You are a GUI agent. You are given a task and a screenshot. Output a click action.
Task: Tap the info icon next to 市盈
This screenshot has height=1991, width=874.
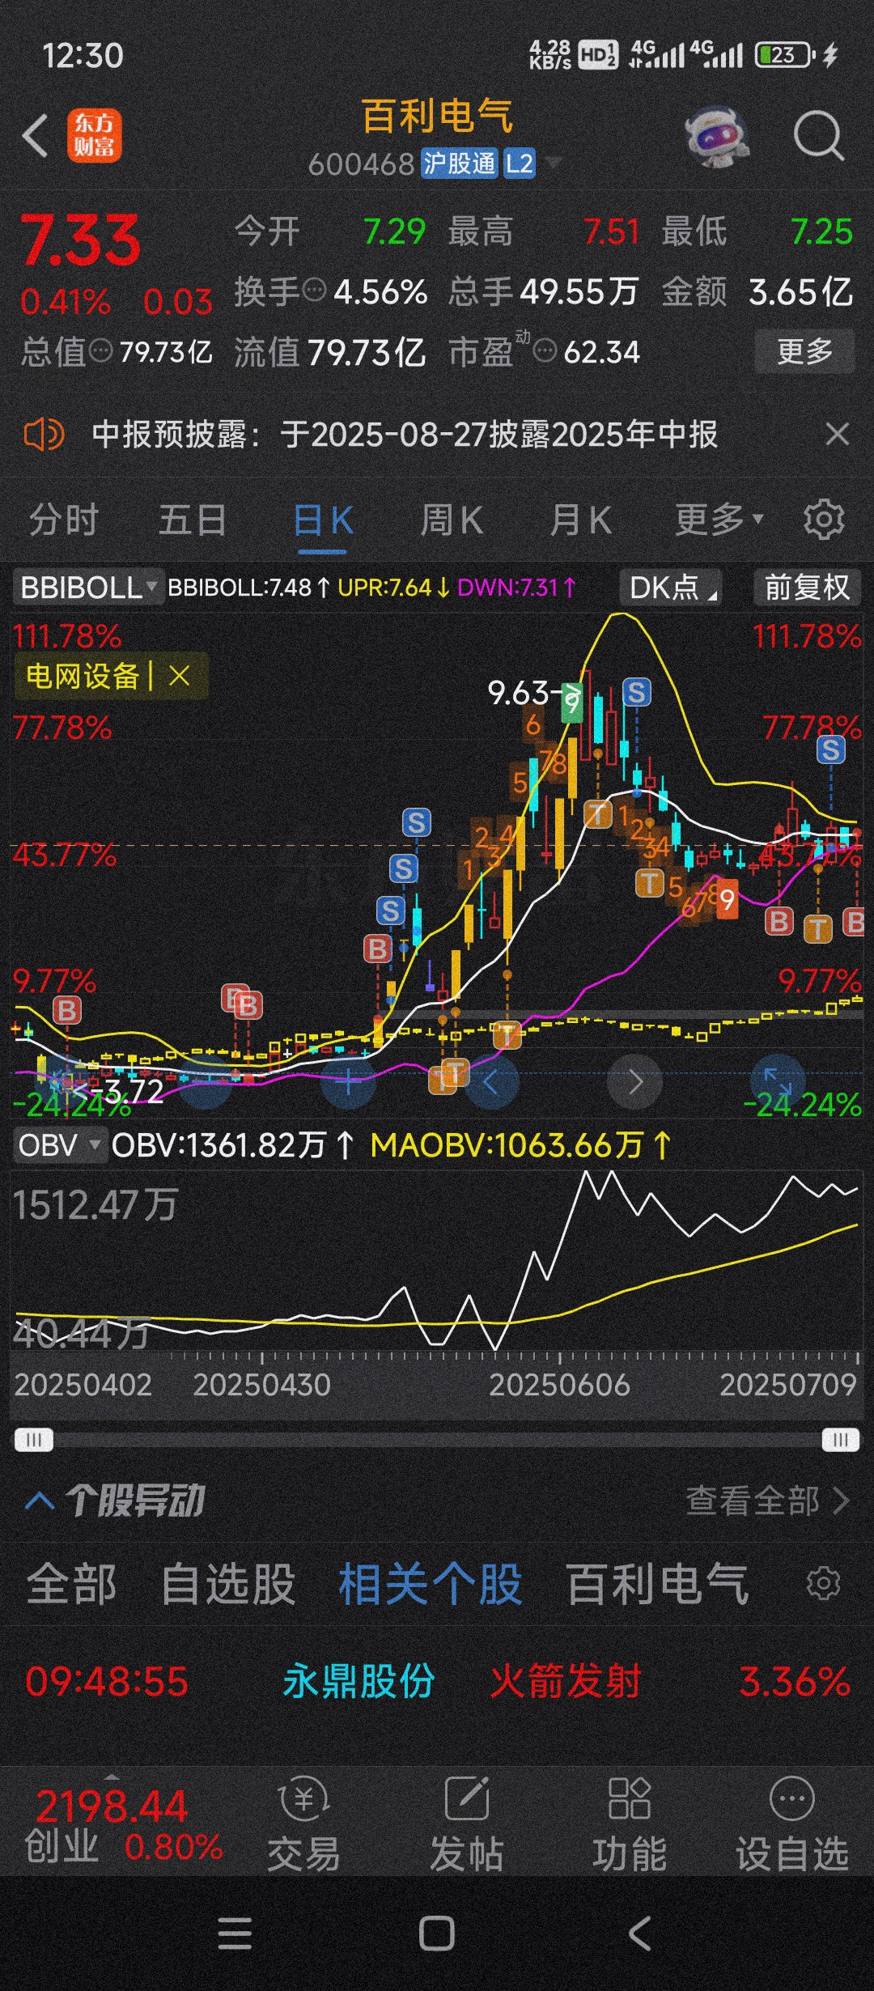(545, 351)
